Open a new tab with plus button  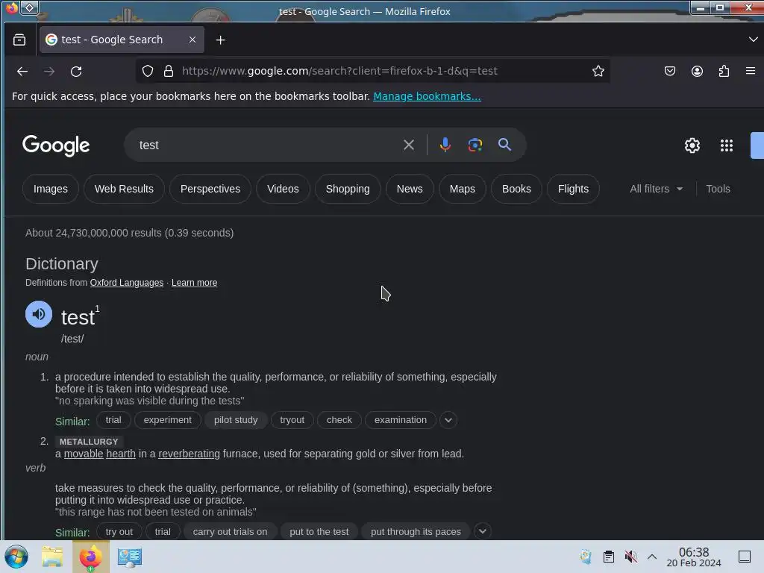(x=220, y=40)
